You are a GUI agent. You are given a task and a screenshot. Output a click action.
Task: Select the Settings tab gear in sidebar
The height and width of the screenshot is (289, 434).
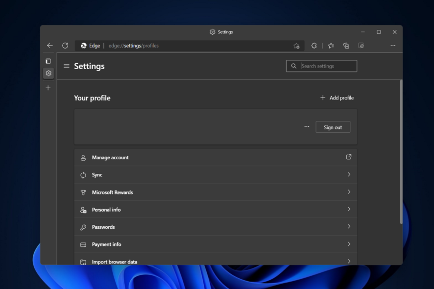48,73
